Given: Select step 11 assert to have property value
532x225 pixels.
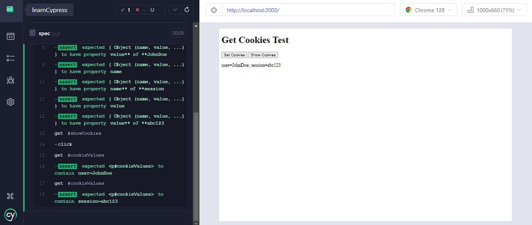Looking at the screenshot, I should point(110,103).
